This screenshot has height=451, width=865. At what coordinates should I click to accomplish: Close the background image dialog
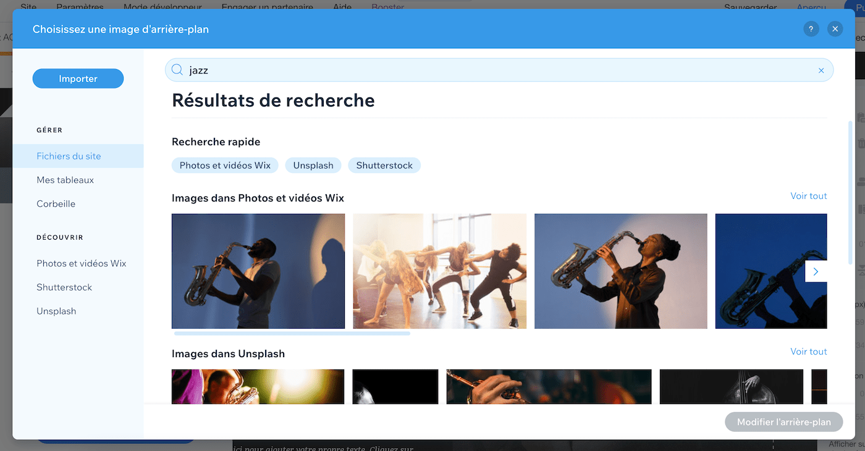[835, 29]
